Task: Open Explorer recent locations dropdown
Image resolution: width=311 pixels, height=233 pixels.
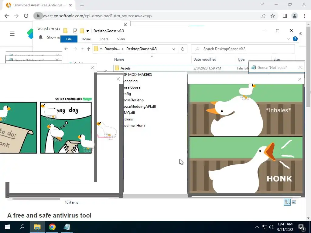Action: (82, 49)
